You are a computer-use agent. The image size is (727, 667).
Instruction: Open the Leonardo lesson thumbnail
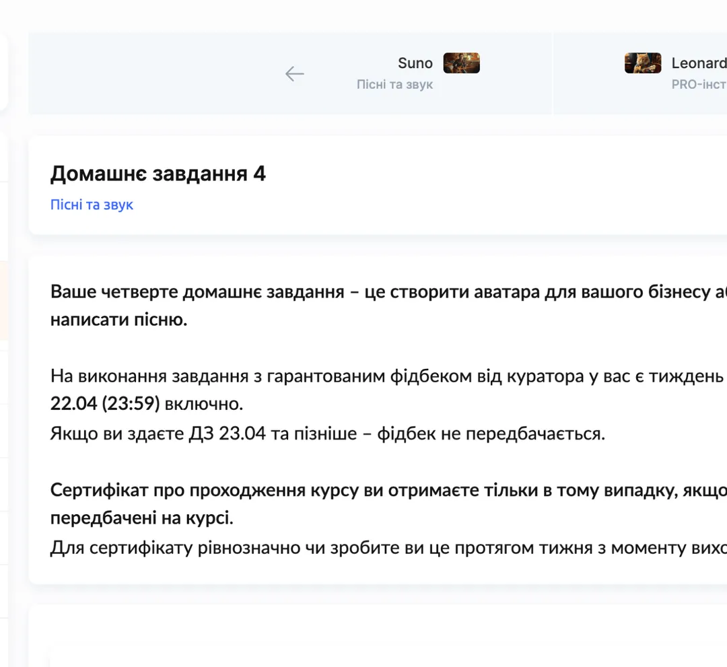pyautogui.click(x=643, y=63)
